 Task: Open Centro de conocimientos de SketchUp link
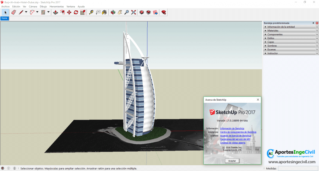[x=238, y=132]
